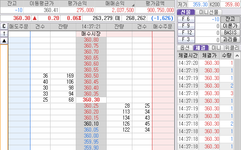Select the F 6 contract button
Image resolution: width=241 pixels, height=150 pixels.
[186, 19]
